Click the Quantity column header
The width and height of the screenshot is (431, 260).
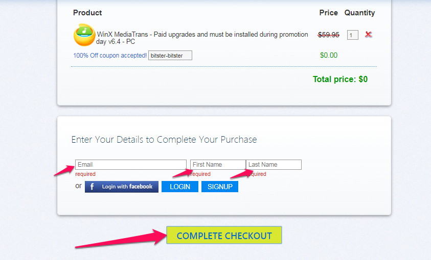(x=359, y=13)
